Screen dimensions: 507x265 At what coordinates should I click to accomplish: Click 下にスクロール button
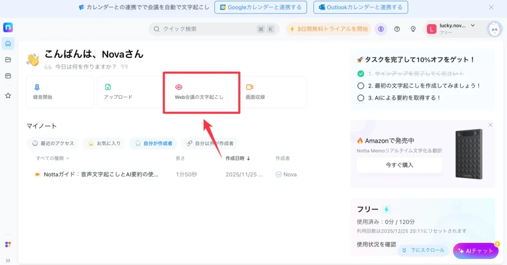(x=423, y=250)
